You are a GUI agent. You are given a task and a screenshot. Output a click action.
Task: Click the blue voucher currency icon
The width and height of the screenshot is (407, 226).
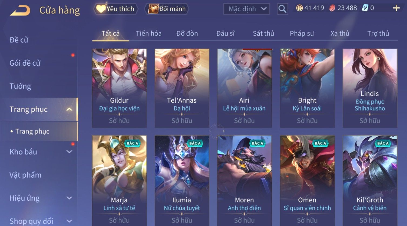[x=365, y=8]
